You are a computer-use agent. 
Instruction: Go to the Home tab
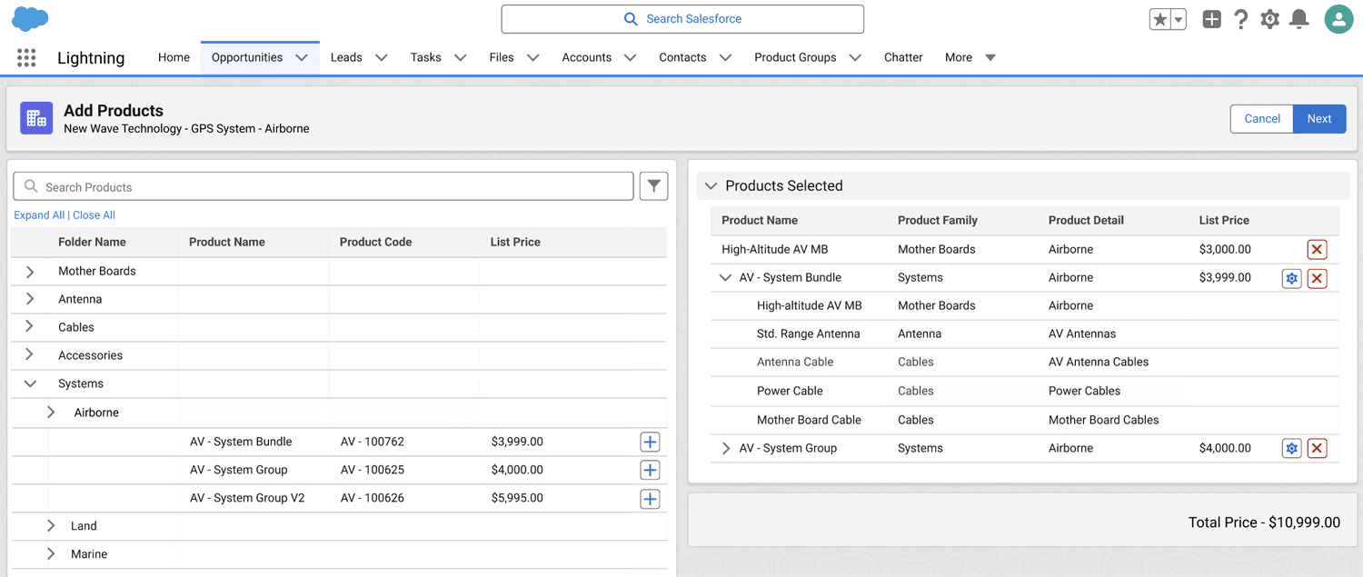[x=174, y=57]
